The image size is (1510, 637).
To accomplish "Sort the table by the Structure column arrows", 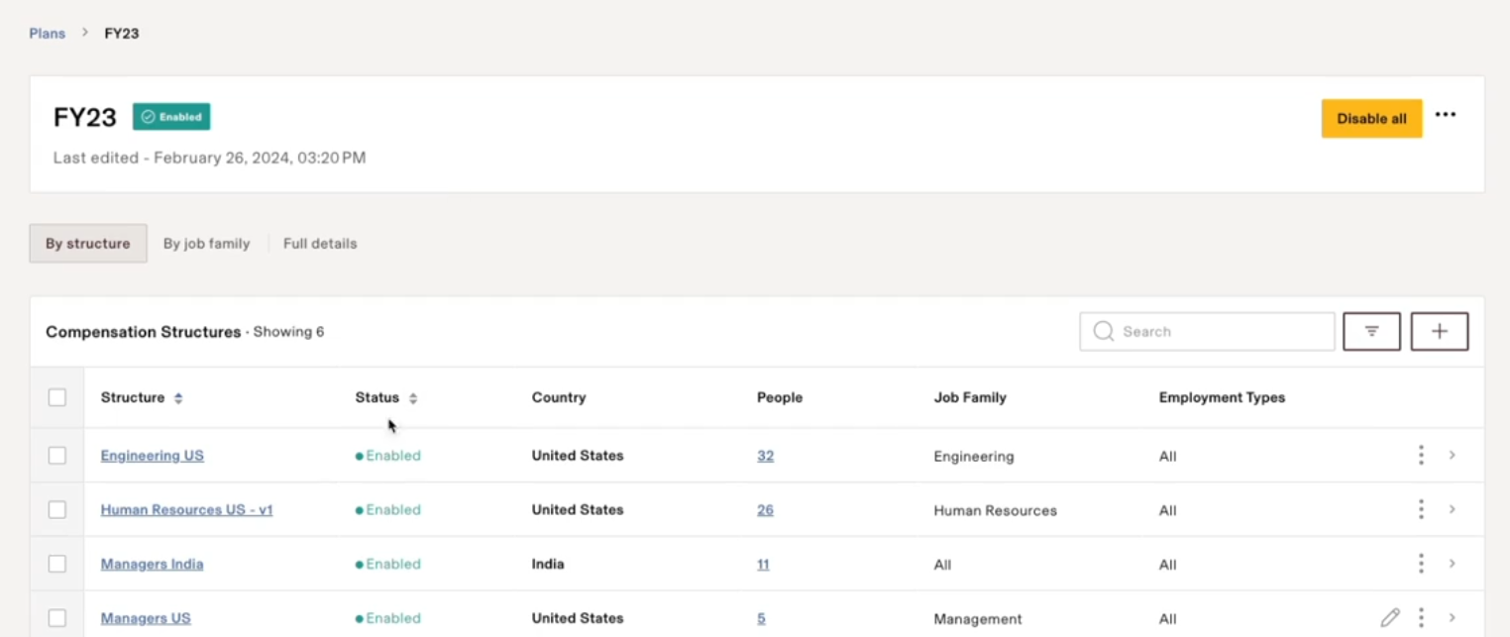I will (178, 398).
